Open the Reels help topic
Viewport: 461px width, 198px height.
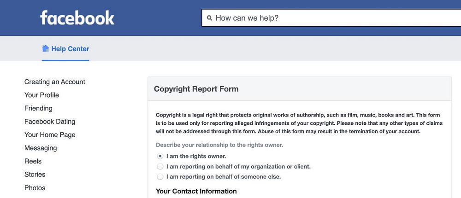click(x=33, y=161)
